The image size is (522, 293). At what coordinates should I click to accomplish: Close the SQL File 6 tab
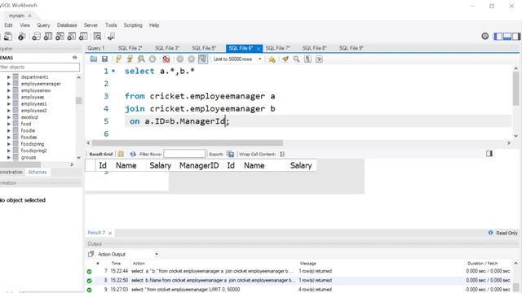[258, 49]
